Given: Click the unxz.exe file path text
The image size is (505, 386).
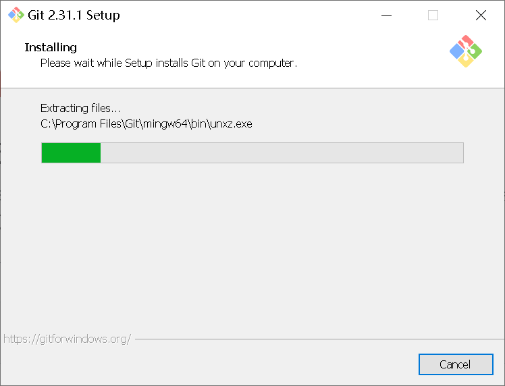Looking at the screenshot, I should point(146,124).
